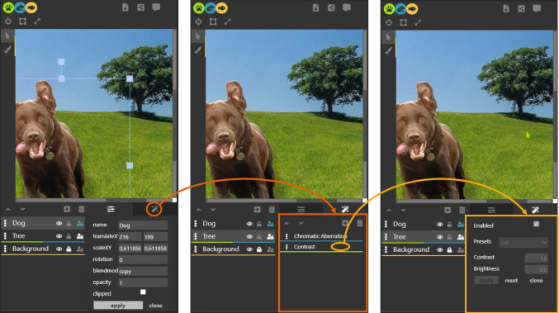Click add-layer icon above Dog layer beside name field

click(67, 209)
